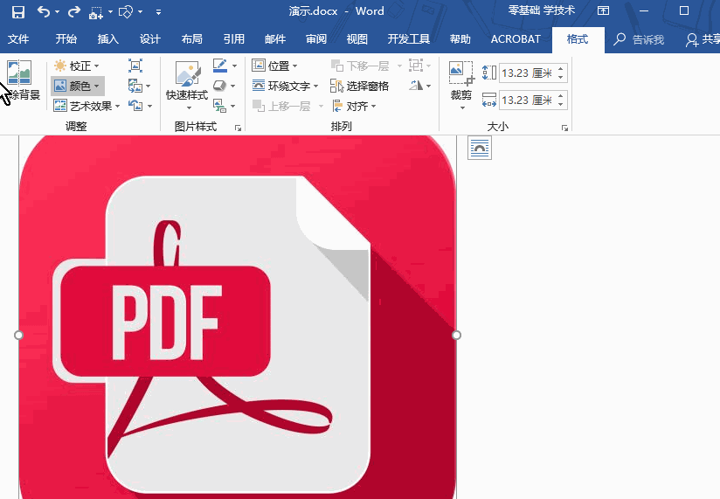
Task: Open the 视图 ribbon tab
Action: point(357,39)
